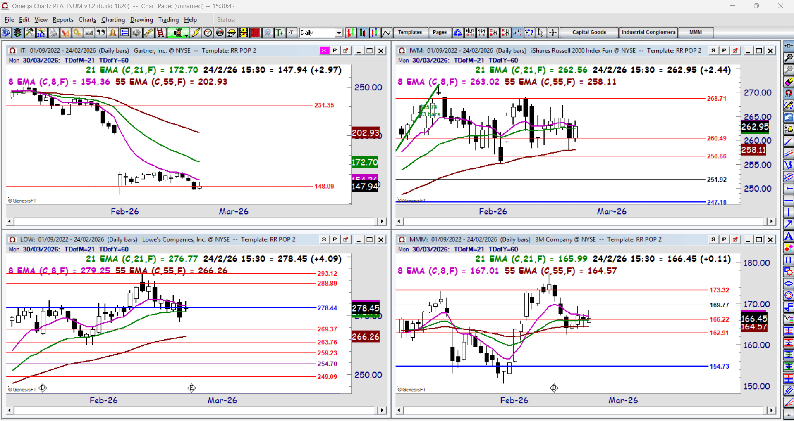Switch to candlestick chart style

[x=363, y=33]
